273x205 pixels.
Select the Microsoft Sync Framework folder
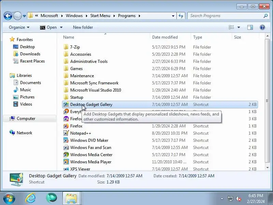94,83
